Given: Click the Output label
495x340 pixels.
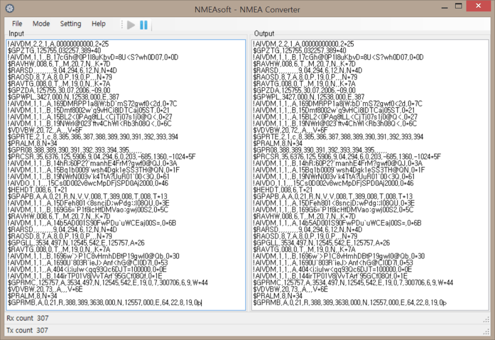Looking at the screenshot, I should (x=264, y=33).
